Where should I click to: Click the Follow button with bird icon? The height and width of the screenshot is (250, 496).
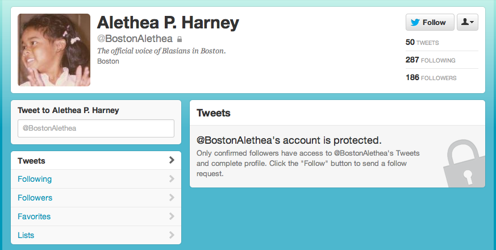tap(430, 22)
